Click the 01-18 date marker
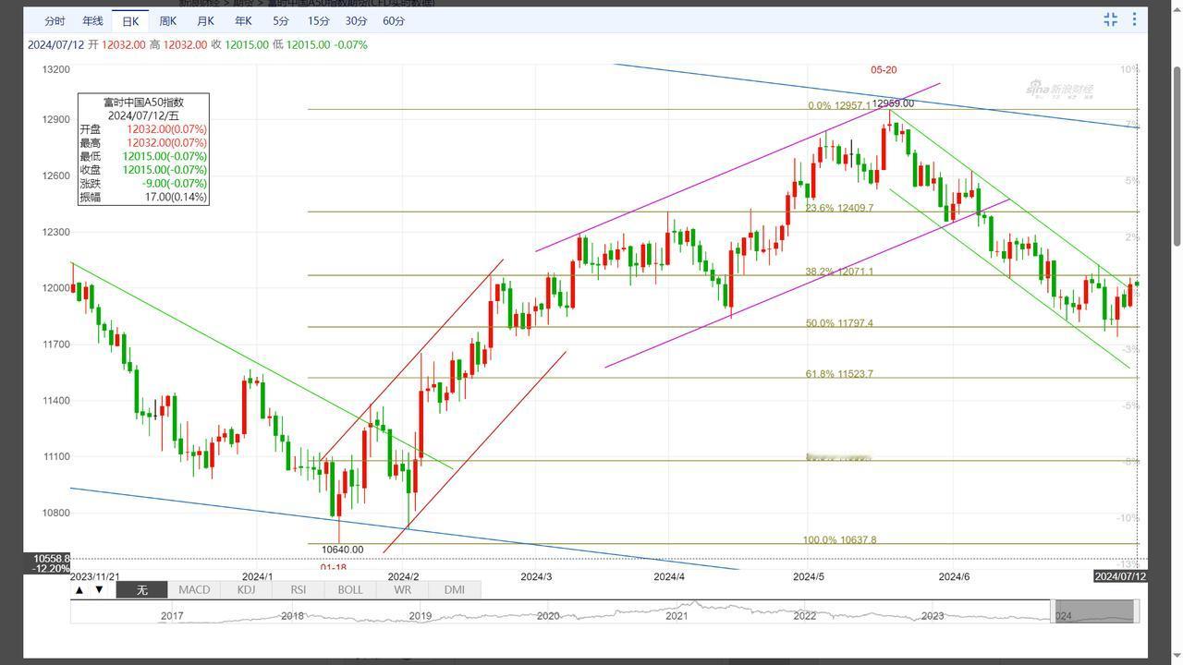This screenshot has height=665, width=1183. coord(334,567)
